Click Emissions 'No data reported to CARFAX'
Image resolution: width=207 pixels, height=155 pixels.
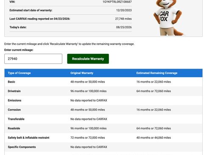[89, 100]
